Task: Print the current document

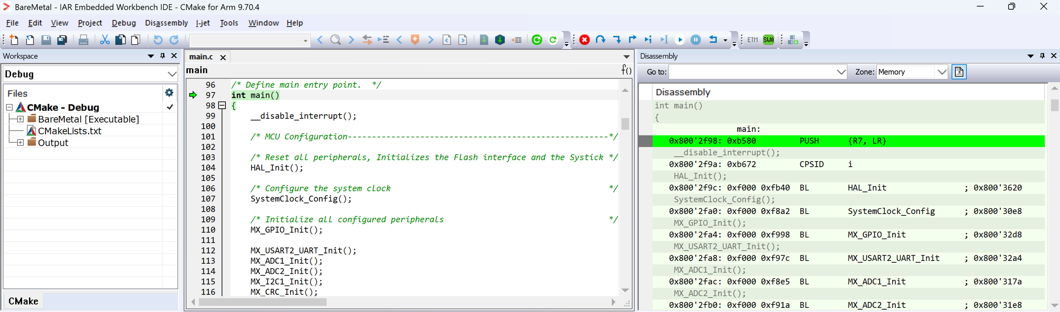Action: (x=83, y=40)
